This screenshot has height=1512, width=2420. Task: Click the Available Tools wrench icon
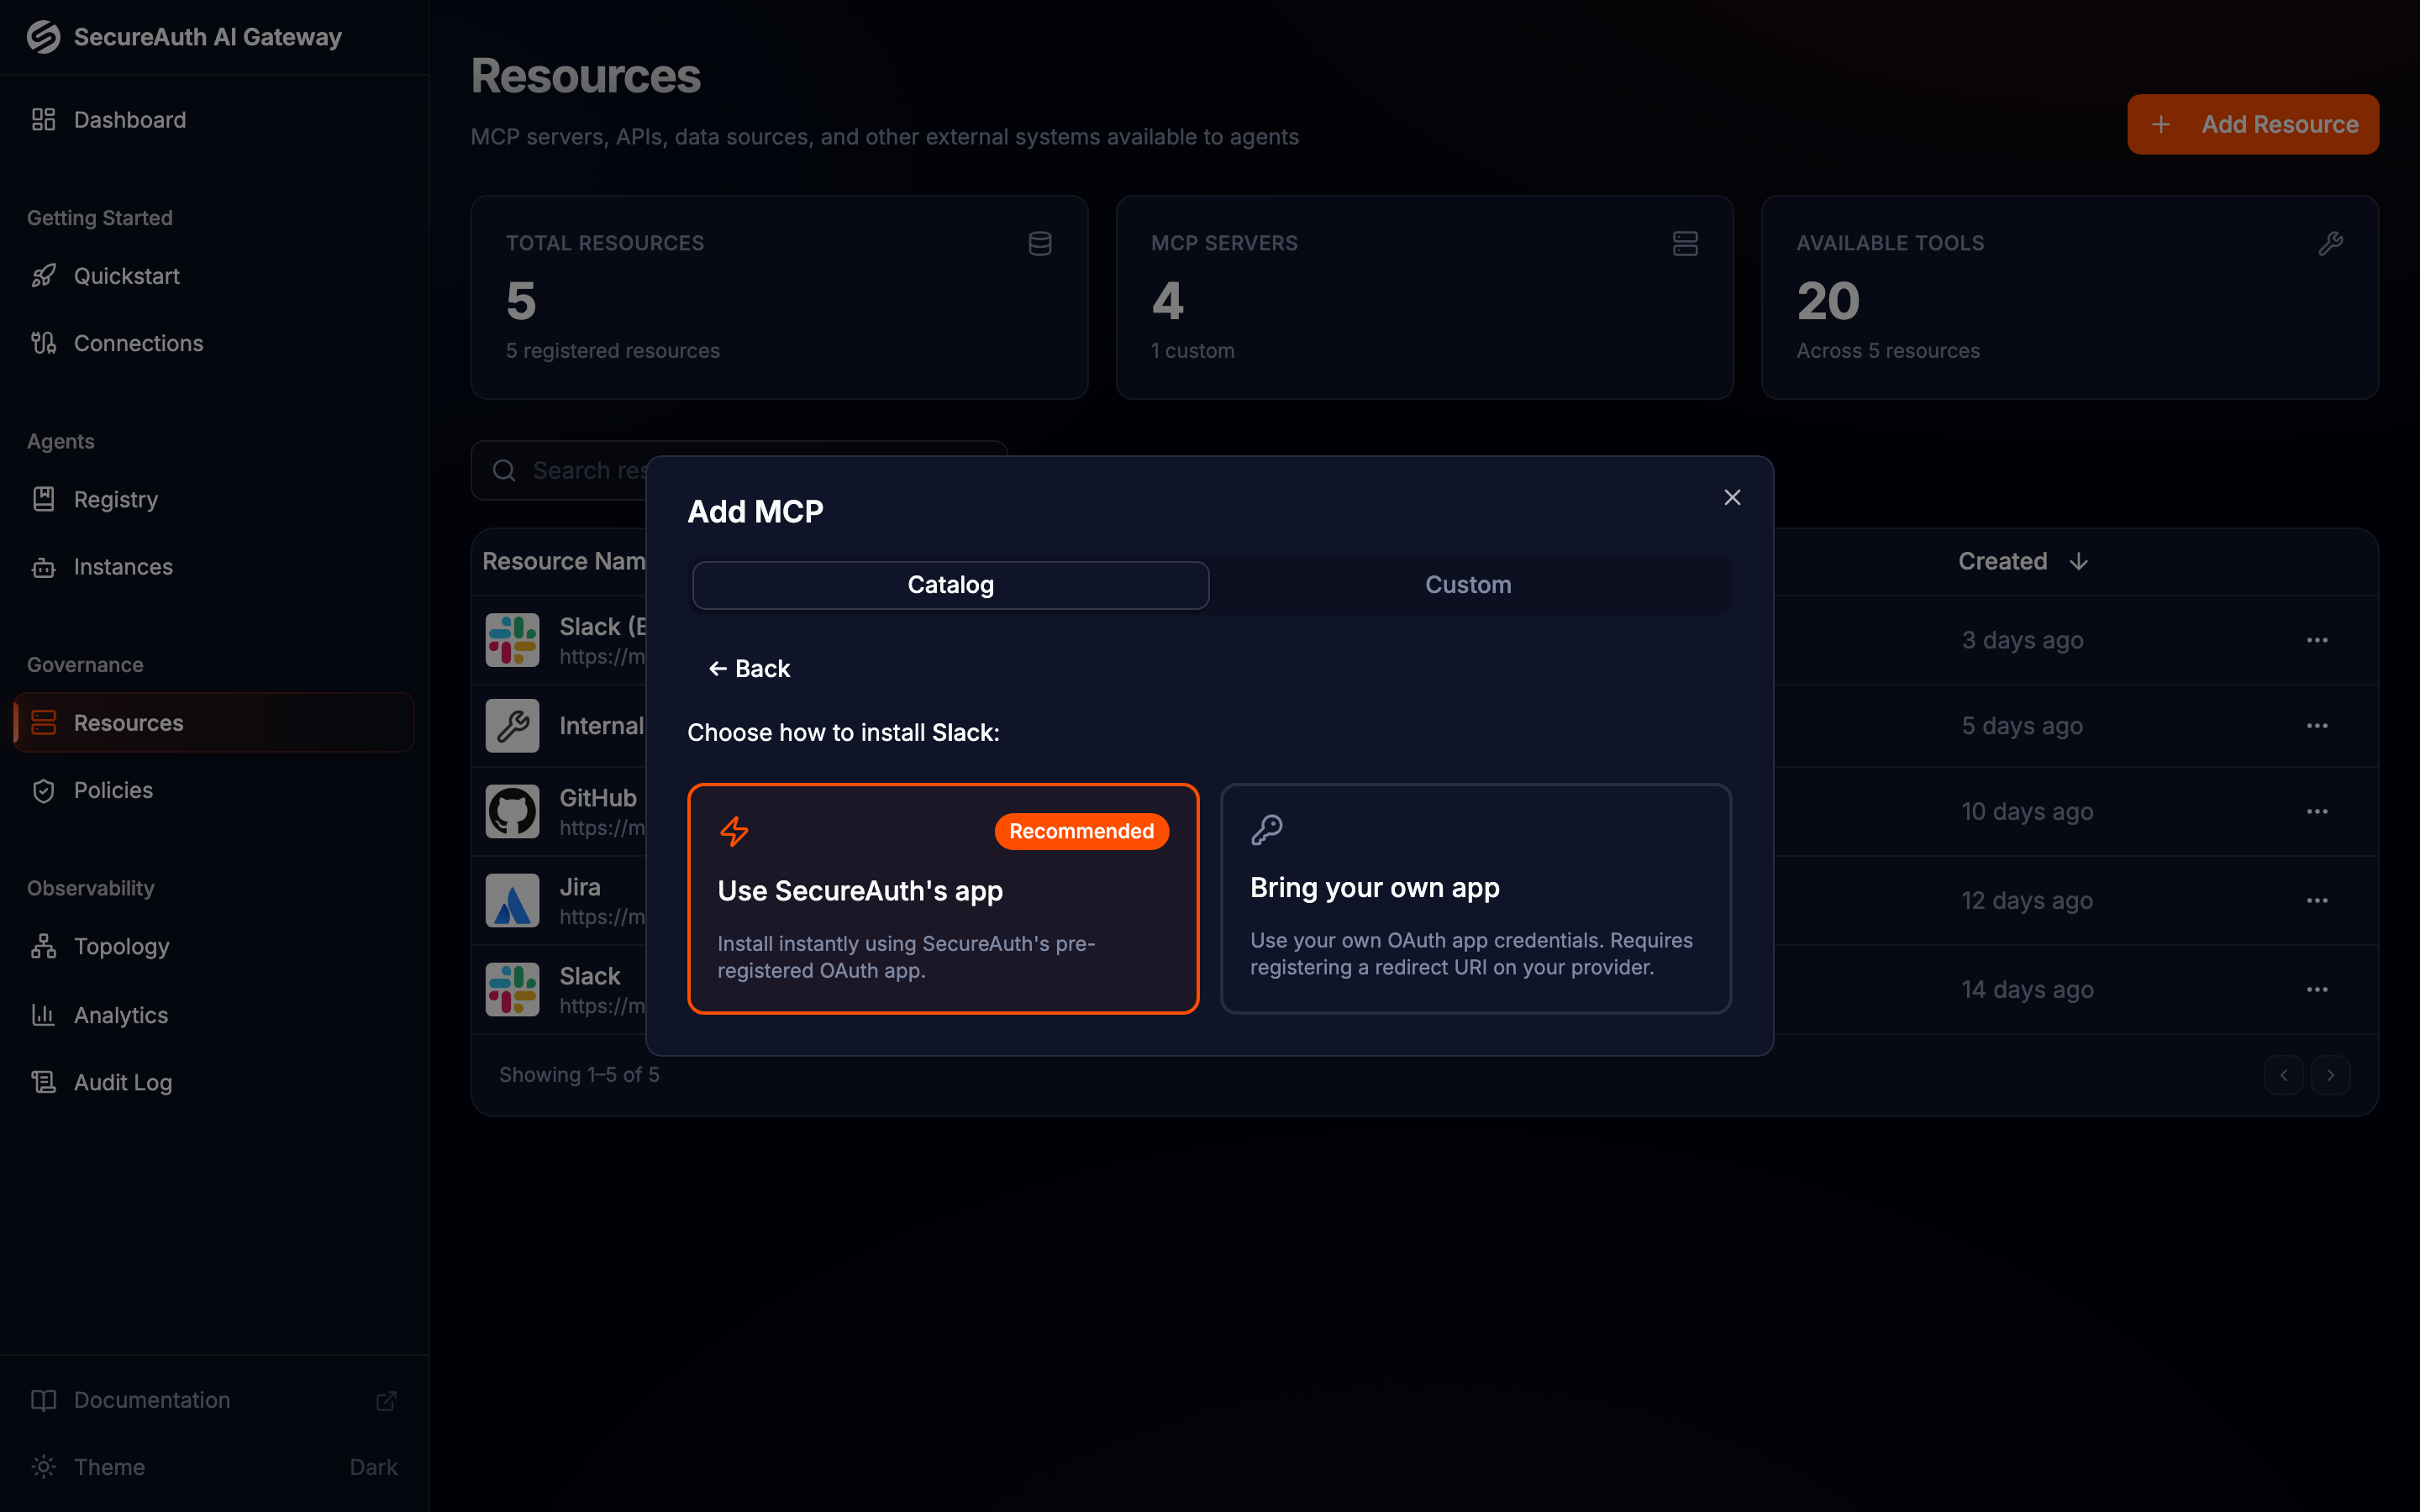click(x=2331, y=243)
